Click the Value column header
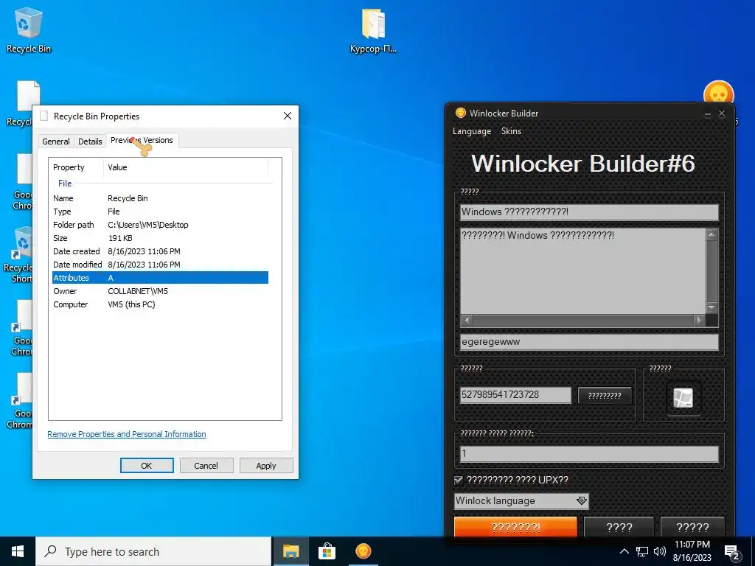This screenshot has height=566, width=755. 186,167
